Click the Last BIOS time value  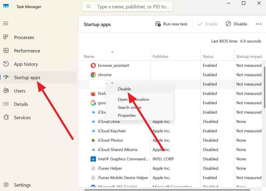pos(251,41)
